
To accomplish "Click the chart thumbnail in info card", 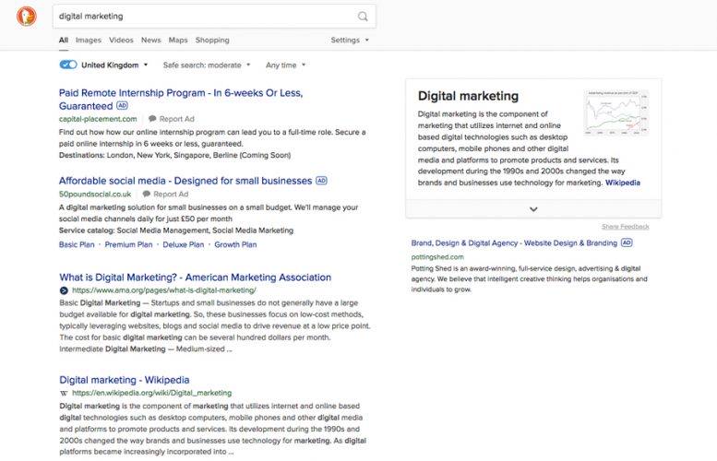I will point(615,112).
